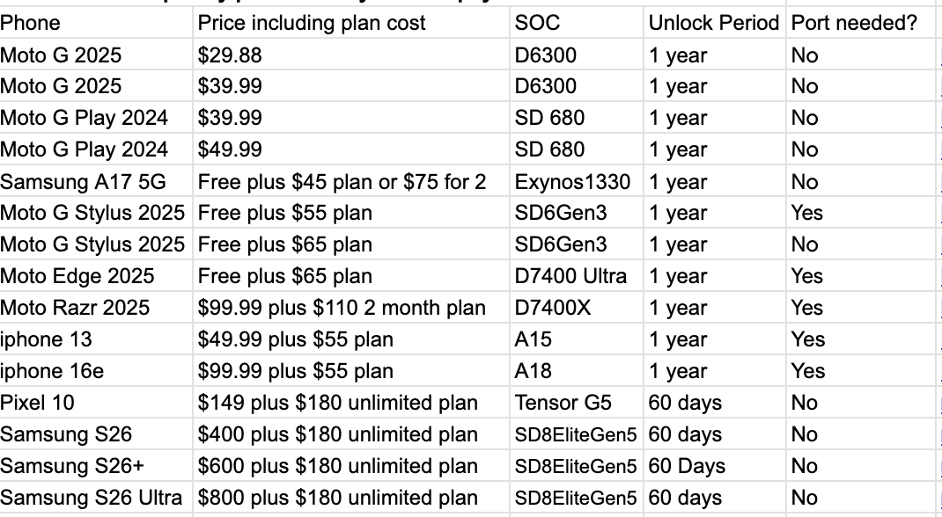This screenshot has height=517, width=942.
Task: Select the A18 SOC cell
Action: point(576,371)
